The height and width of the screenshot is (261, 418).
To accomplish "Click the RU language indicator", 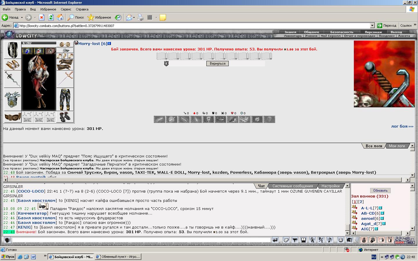I will (x=374, y=257).
